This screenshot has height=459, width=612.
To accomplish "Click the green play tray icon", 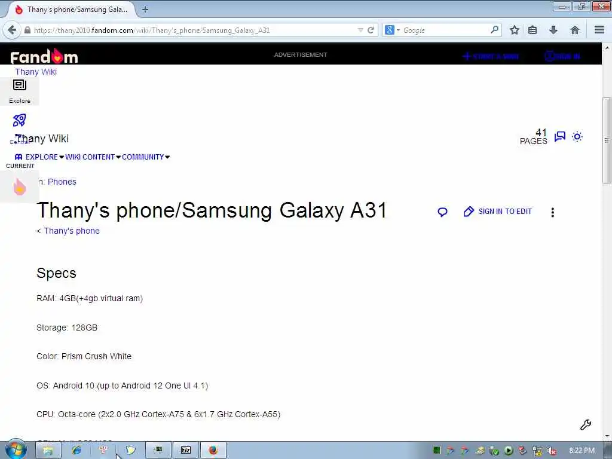I will [508, 451].
